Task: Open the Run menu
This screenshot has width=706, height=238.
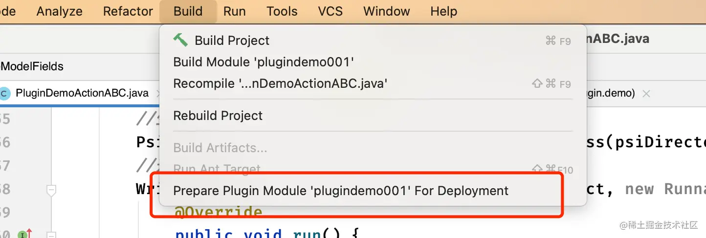Action: (x=235, y=11)
